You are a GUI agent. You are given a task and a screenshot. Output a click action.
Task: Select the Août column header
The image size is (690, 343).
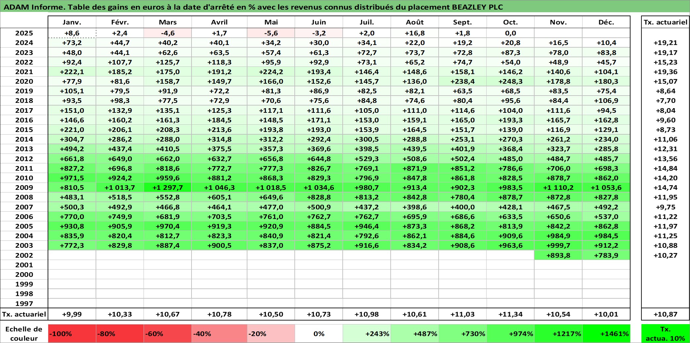pos(415,22)
